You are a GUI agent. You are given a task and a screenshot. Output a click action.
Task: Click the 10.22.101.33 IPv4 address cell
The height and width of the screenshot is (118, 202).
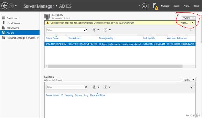pos(83,44)
